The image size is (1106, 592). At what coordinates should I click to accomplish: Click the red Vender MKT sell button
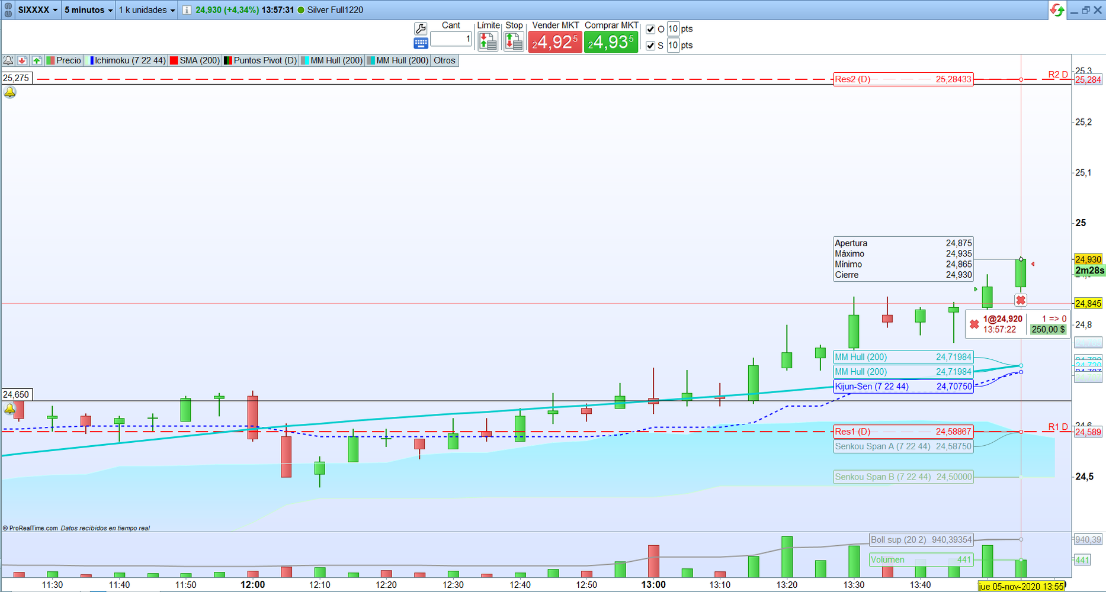coord(554,42)
